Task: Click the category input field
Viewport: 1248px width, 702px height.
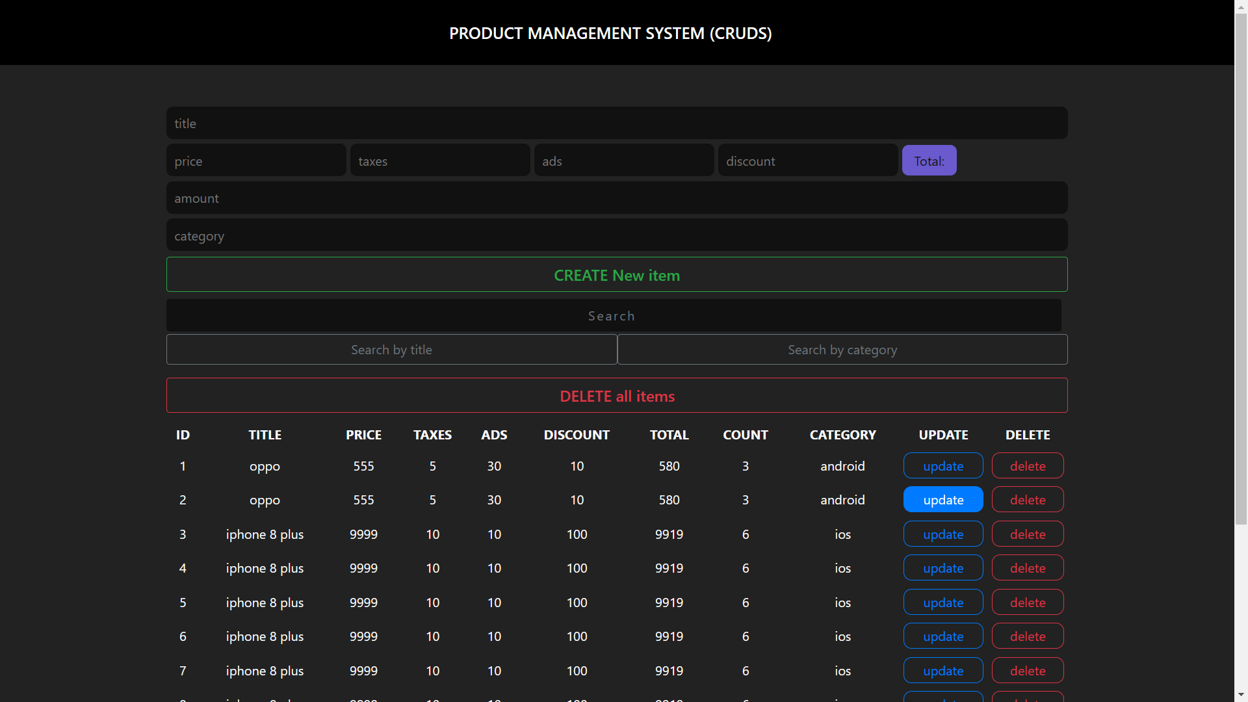Action: tap(617, 235)
